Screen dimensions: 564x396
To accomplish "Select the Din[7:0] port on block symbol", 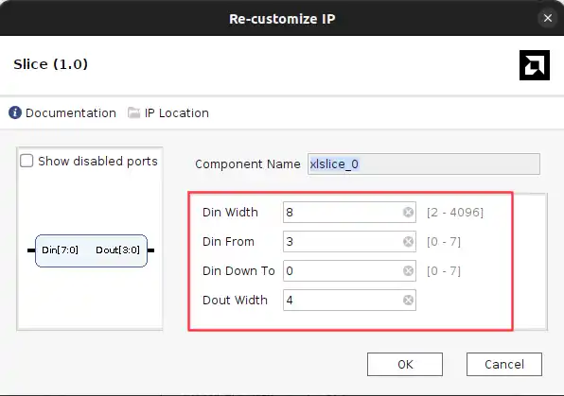I will click(x=60, y=250).
